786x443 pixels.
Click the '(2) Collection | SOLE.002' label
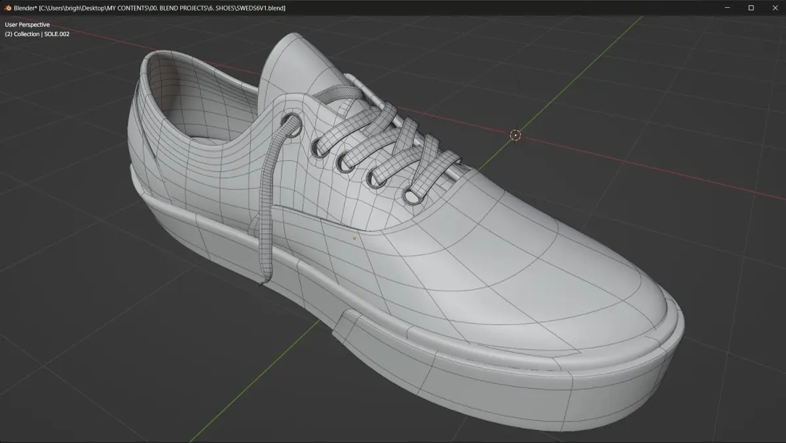point(37,33)
